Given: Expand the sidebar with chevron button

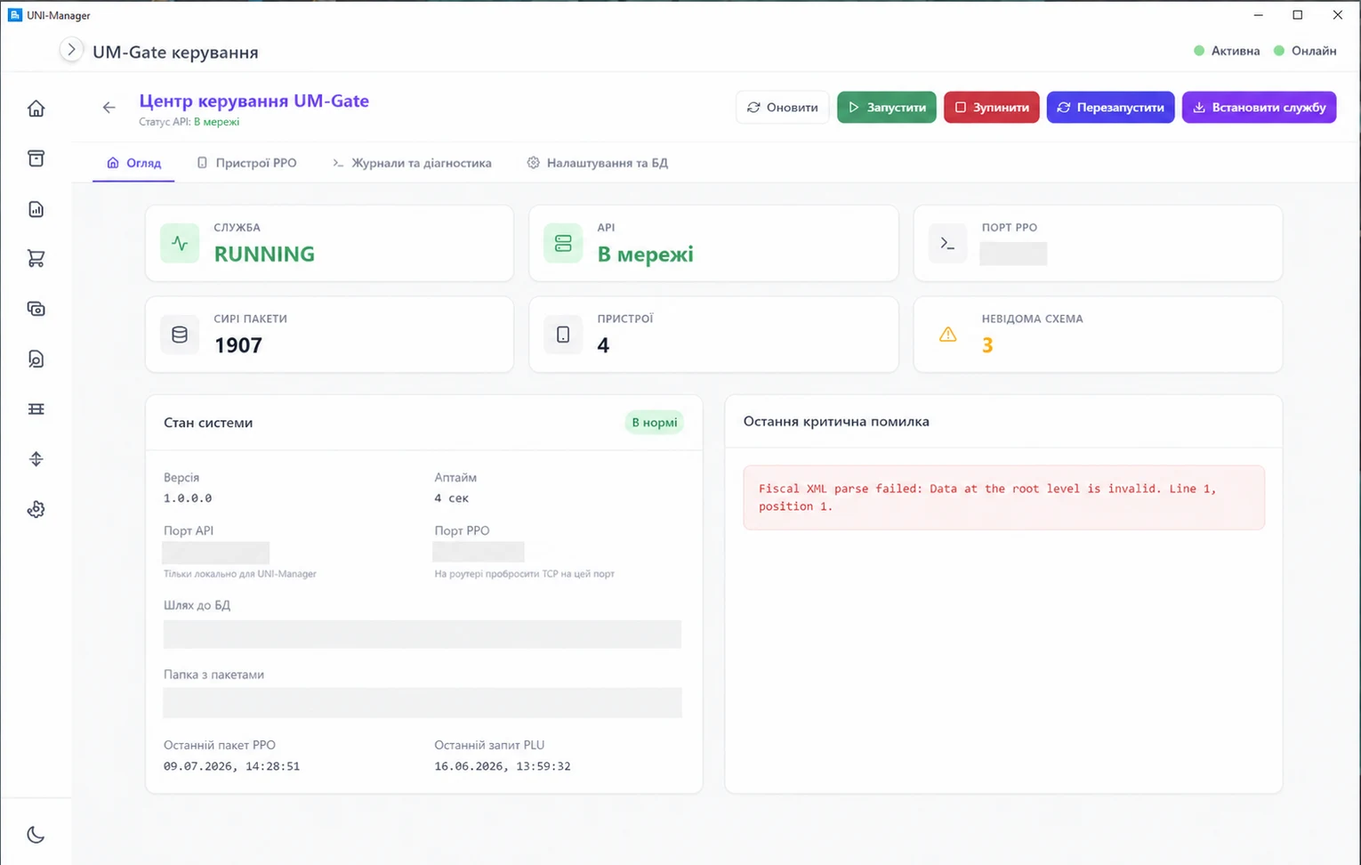Looking at the screenshot, I should tap(71, 50).
